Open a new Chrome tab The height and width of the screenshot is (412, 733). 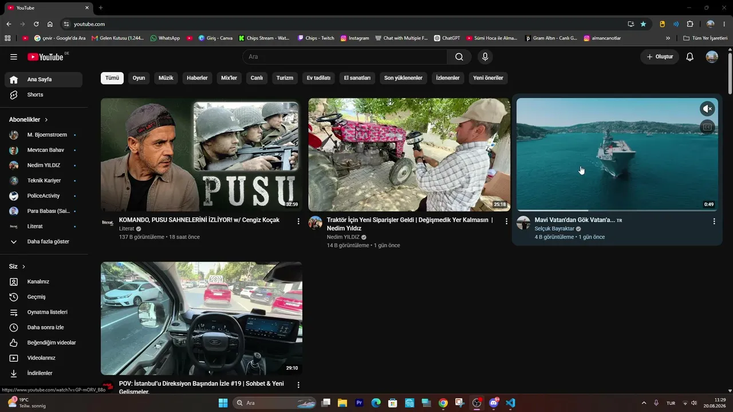pyautogui.click(x=101, y=7)
